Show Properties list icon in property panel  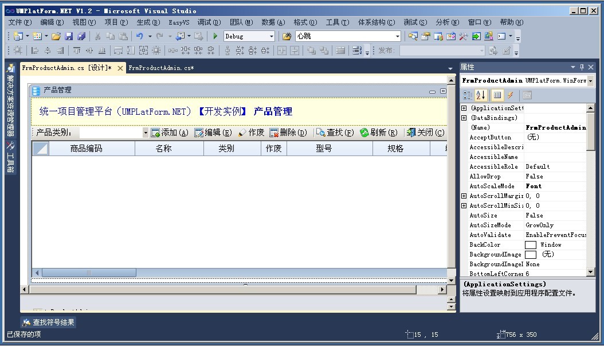497,95
